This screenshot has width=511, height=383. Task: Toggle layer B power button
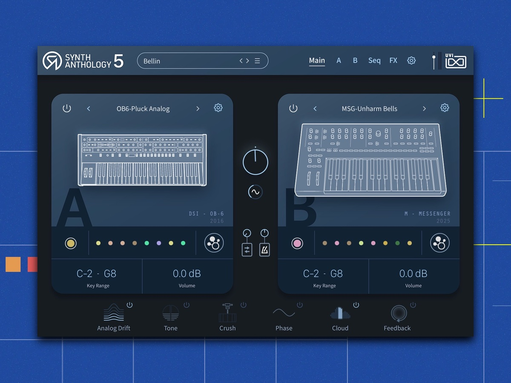click(293, 109)
